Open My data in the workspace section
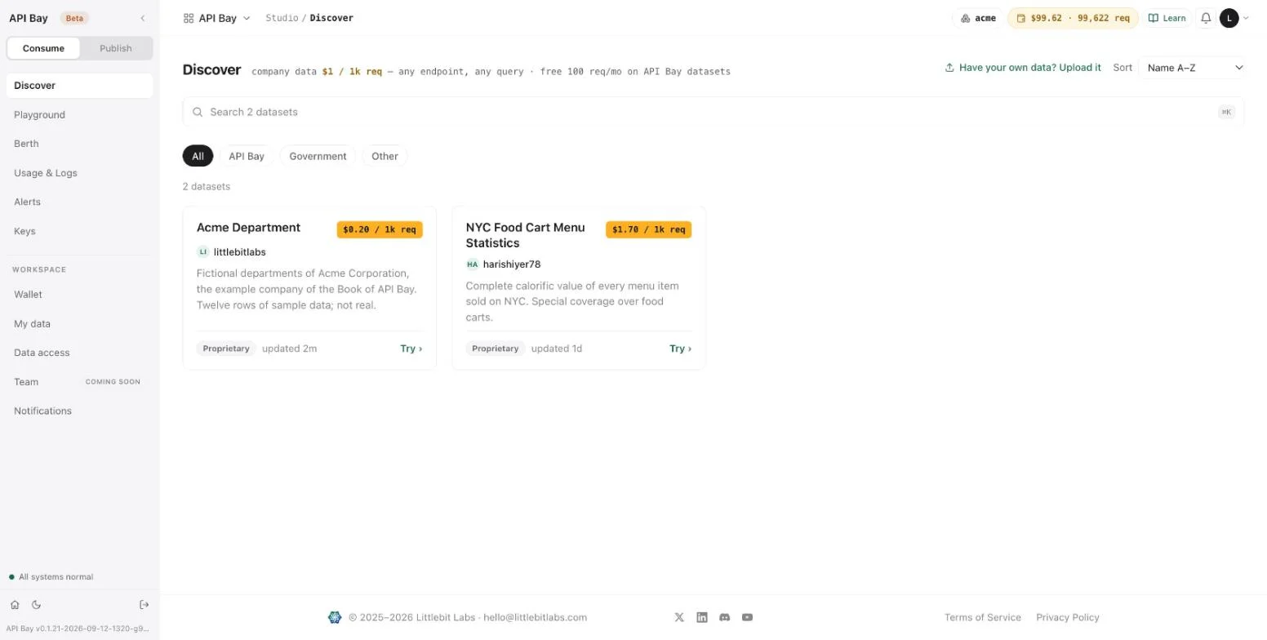Image resolution: width=1267 pixels, height=640 pixels. coord(79,324)
